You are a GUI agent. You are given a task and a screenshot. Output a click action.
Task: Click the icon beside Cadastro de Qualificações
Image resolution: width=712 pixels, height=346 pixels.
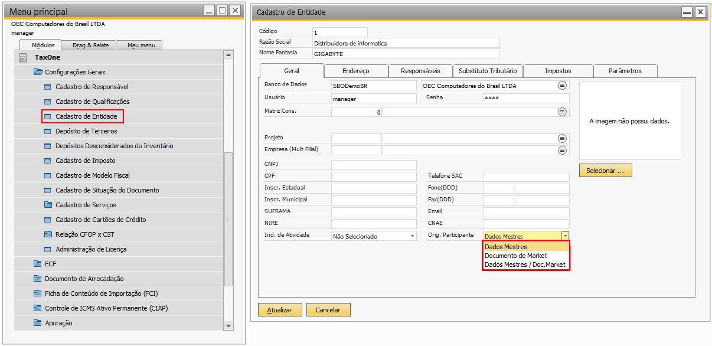tap(48, 102)
